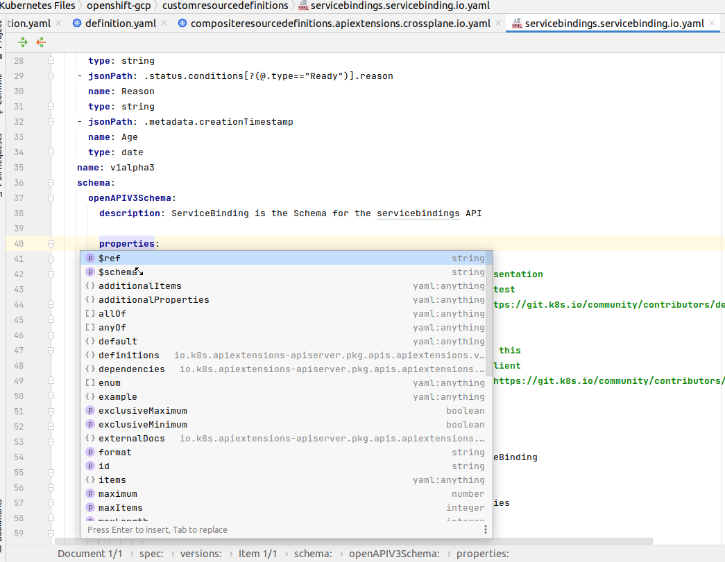Click the orange revert arrow toolbar icon
Screen dimensions: 725x562
pyautogui.click(x=40, y=42)
